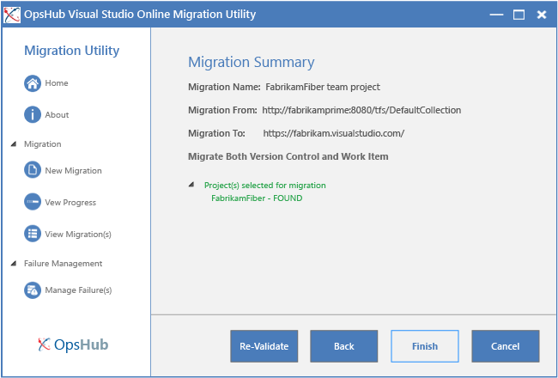Maximize the OpsHub window
Image resolution: width=558 pixels, height=378 pixels.
(519, 15)
